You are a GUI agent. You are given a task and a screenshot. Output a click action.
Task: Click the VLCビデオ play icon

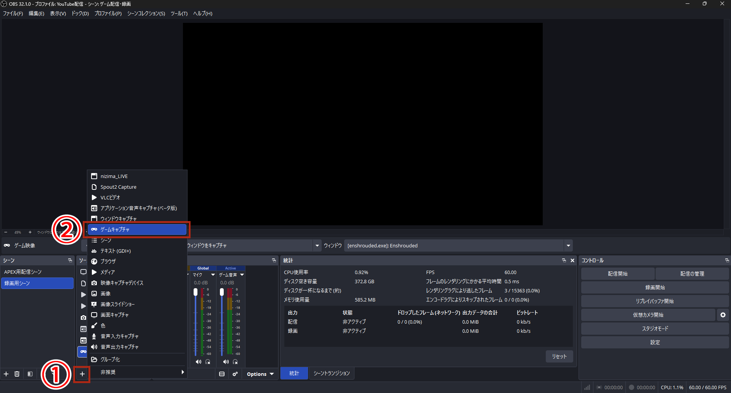[x=94, y=197]
